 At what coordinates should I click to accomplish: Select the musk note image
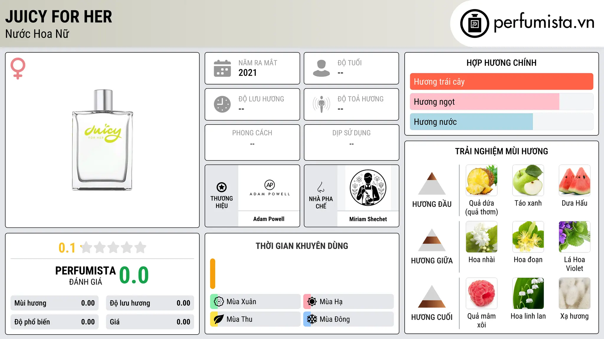[x=575, y=293]
